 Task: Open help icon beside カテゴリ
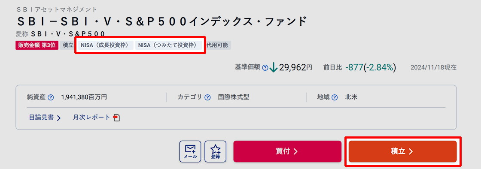208,98
